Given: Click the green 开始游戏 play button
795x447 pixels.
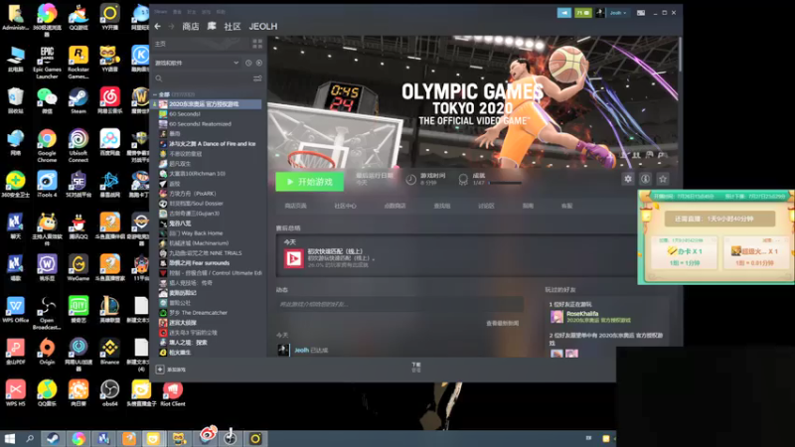Looking at the screenshot, I should 310,182.
